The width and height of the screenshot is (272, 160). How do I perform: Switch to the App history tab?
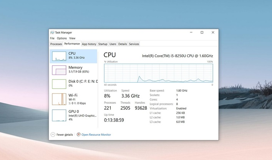tap(89, 44)
